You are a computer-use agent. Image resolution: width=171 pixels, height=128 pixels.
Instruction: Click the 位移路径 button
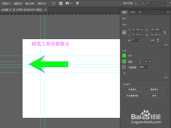click(132, 90)
